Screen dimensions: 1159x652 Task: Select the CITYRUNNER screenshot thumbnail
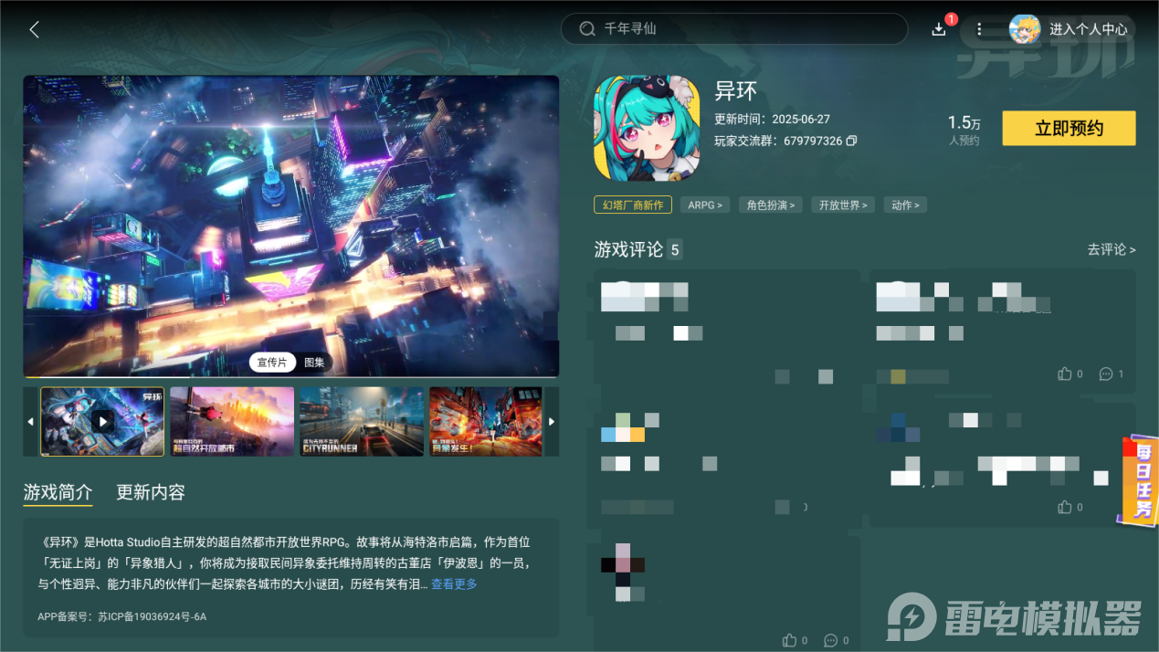361,421
